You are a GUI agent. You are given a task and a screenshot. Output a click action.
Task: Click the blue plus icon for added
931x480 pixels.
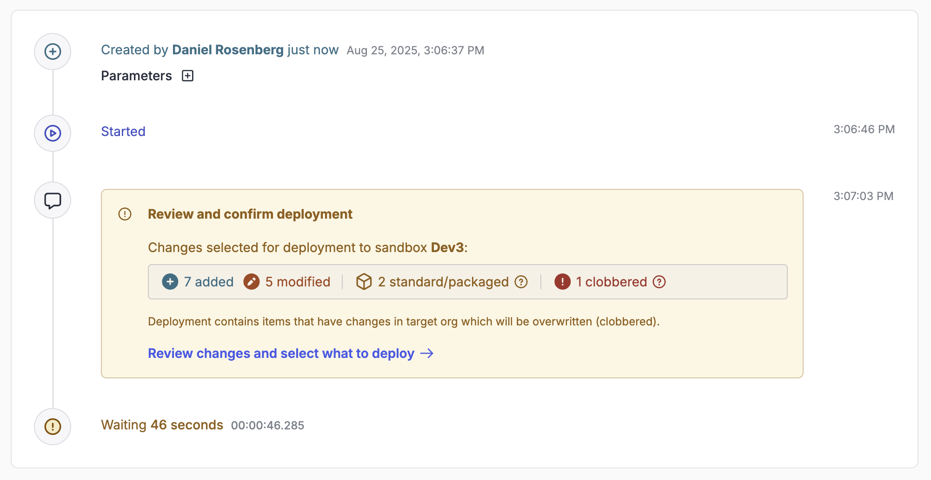[170, 282]
